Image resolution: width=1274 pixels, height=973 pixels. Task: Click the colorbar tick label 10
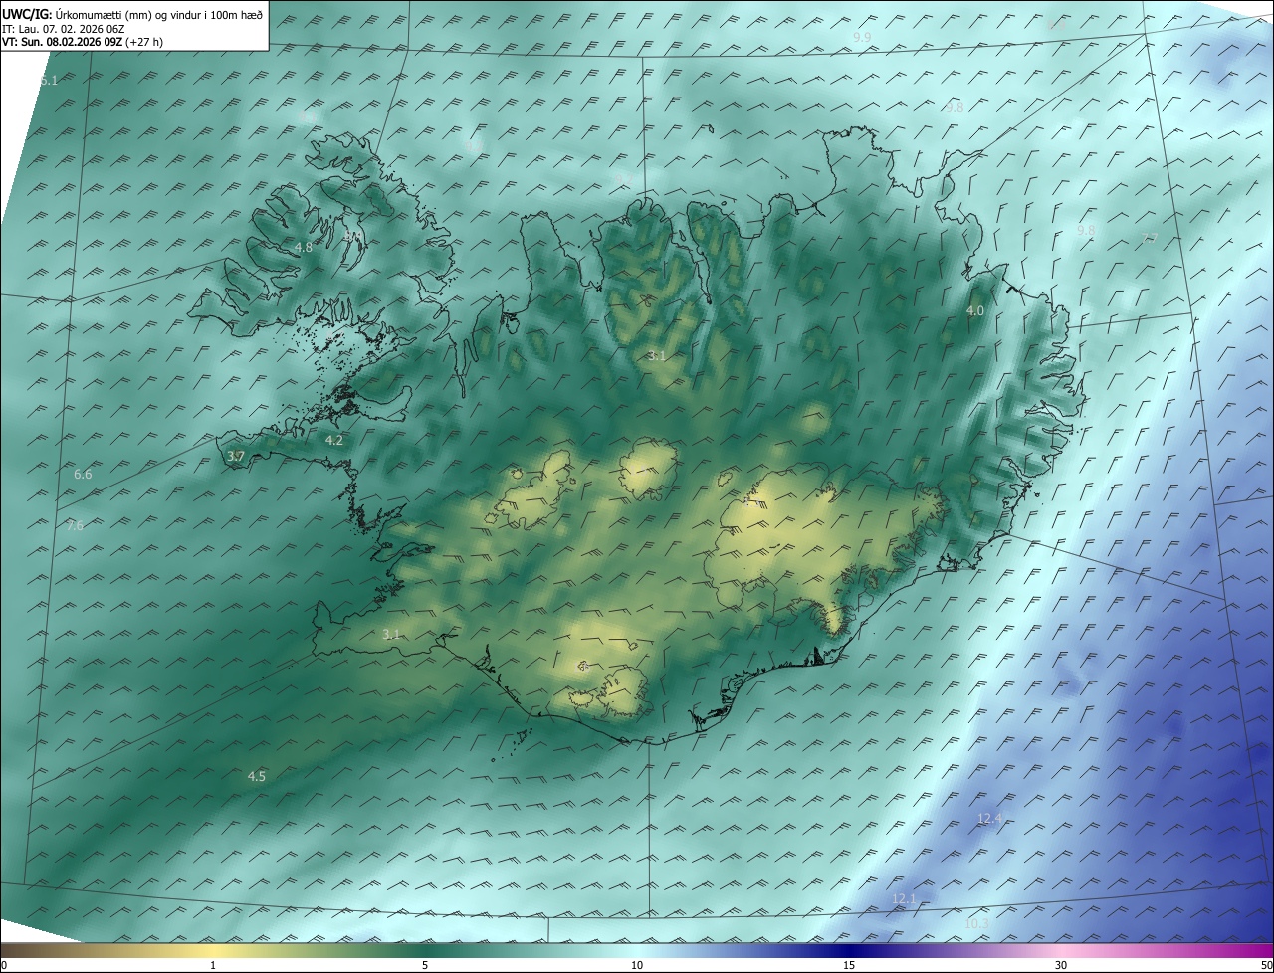click(x=637, y=966)
